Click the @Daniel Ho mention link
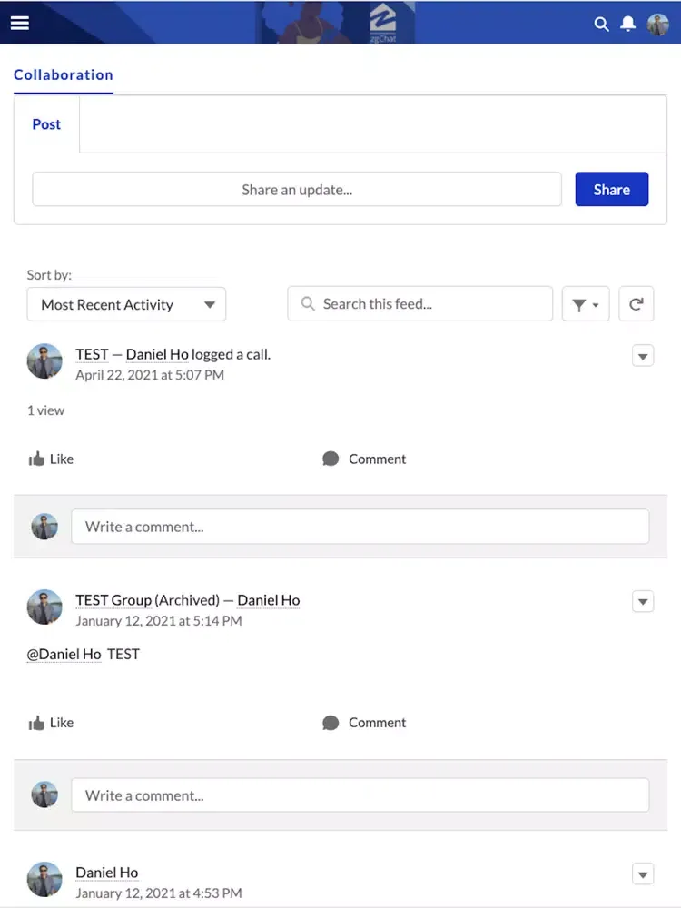 [x=64, y=654]
